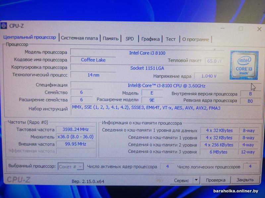Screen dimensions: 265x198
Task: Open the Тест tab
Action: pos(171,39)
